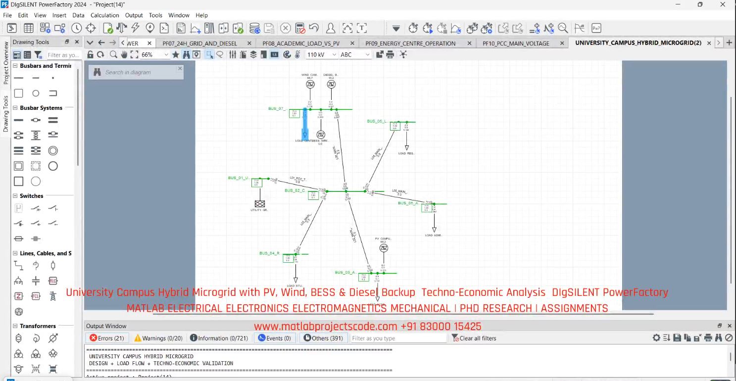Image resolution: width=736 pixels, height=381 pixels.
Task: Add a new diagram tab with plus
Action: click(729, 43)
